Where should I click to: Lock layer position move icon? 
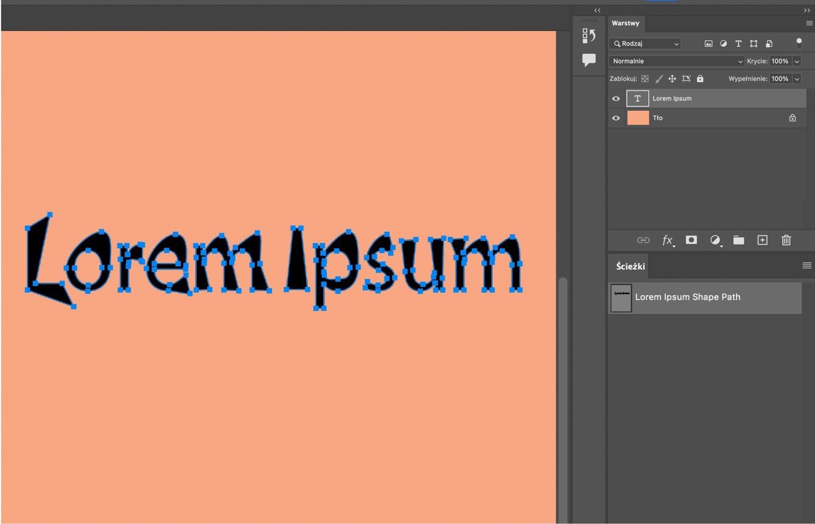672,79
